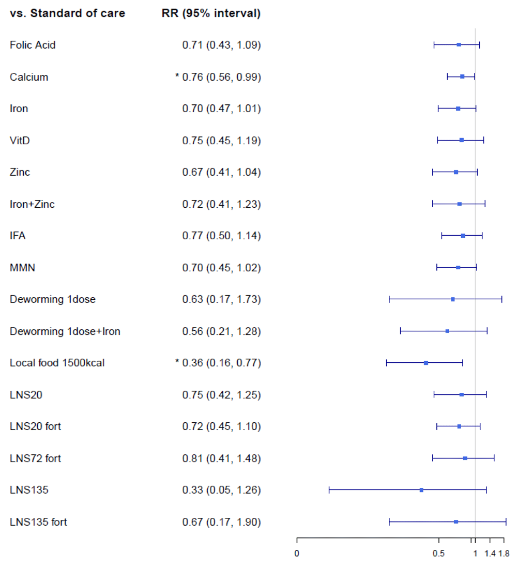Viewport: 517px width, 568px height.
Task: Select the Deworming 1dose+Iron label
Action: [x=65, y=331]
